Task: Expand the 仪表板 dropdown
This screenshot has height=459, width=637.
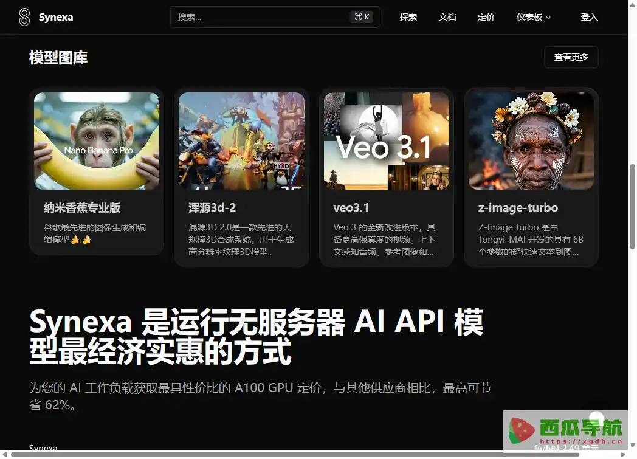Action: pyautogui.click(x=534, y=17)
